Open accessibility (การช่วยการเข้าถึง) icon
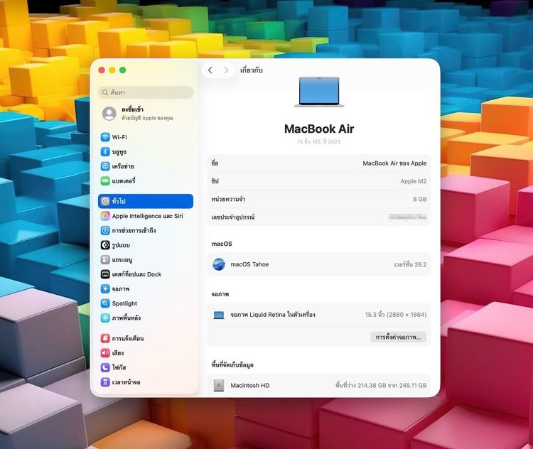The height and width of the screenshot is (449, 533). (x=105, y=230)
